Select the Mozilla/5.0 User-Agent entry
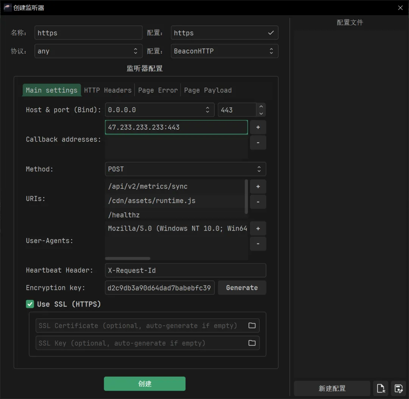The image size is (409, 399). coord(176,229)
